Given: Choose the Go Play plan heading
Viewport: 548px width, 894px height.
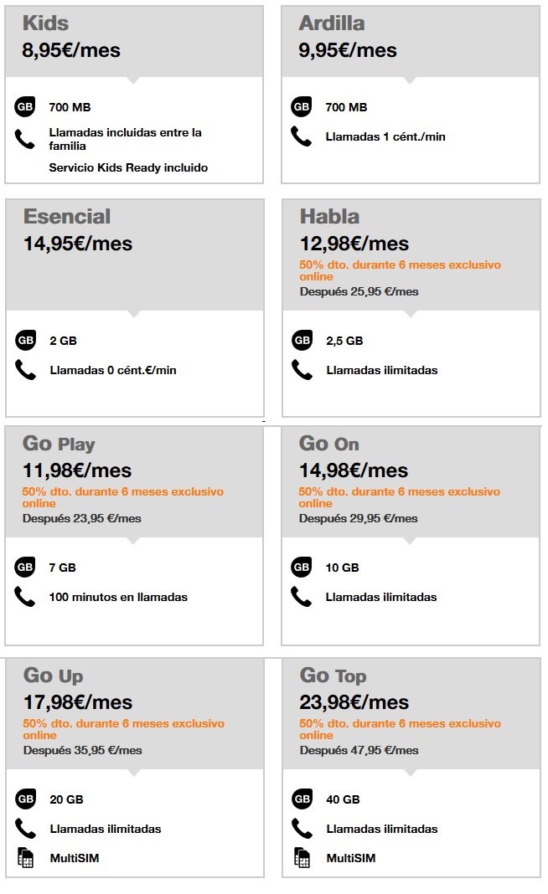Looking at the screenshot, I should click(59, 444).
